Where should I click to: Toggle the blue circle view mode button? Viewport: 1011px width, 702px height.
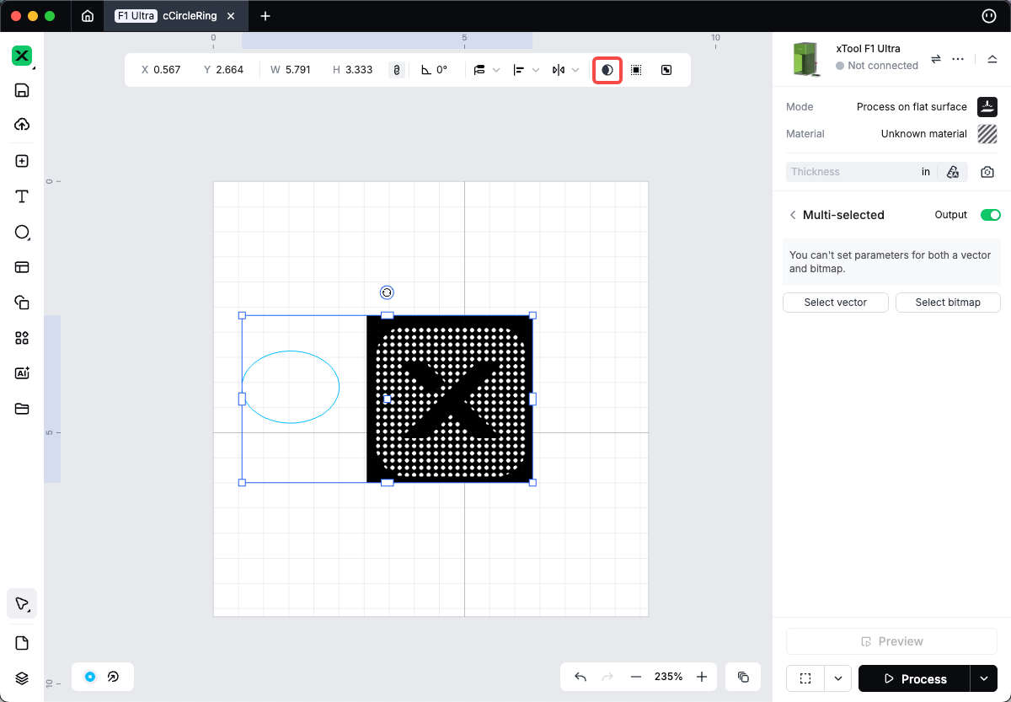tap(90, 677)
